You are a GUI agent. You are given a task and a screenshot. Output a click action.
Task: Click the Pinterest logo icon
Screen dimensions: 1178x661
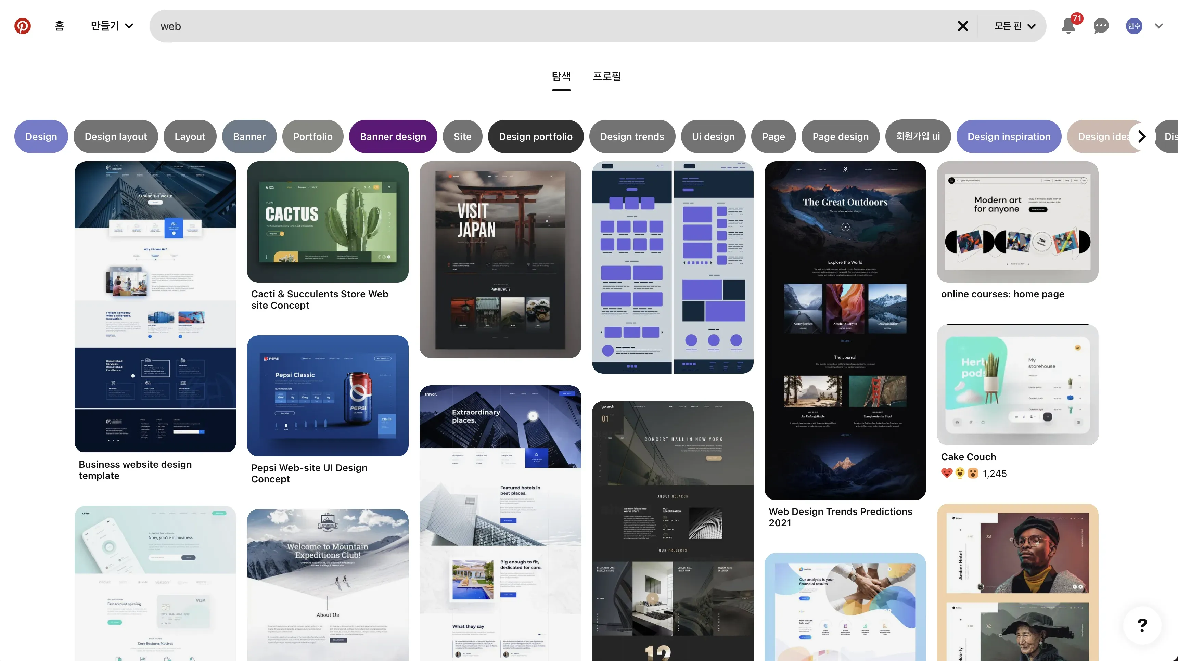click(22, 26)
